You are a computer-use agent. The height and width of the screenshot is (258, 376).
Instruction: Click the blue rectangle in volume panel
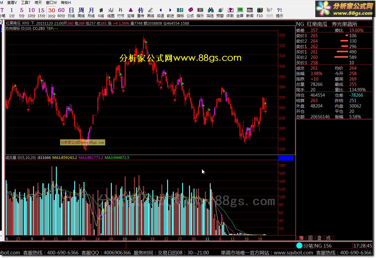[x=286, y=158]
